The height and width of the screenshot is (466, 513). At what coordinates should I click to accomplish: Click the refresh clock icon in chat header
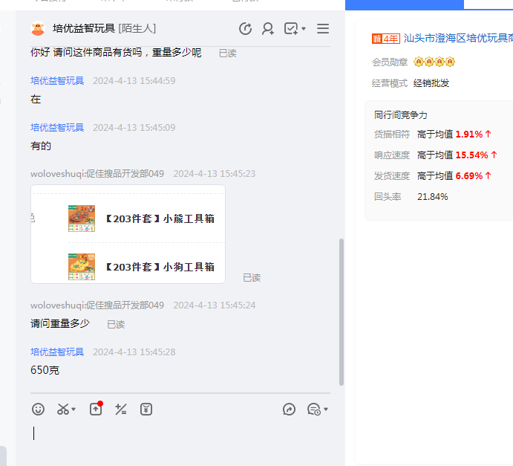coord(245,29)
